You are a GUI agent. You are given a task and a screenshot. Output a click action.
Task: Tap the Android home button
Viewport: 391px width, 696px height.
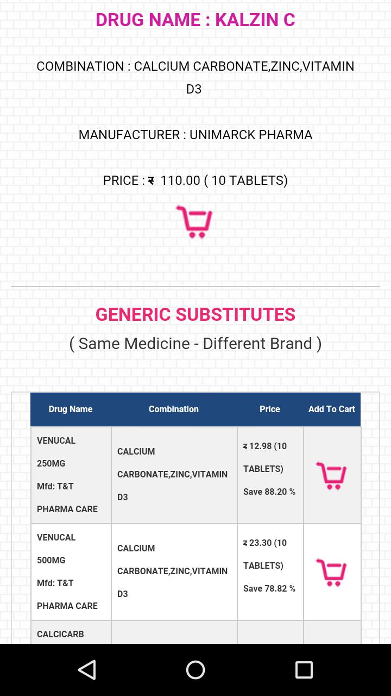click(195, 670)
